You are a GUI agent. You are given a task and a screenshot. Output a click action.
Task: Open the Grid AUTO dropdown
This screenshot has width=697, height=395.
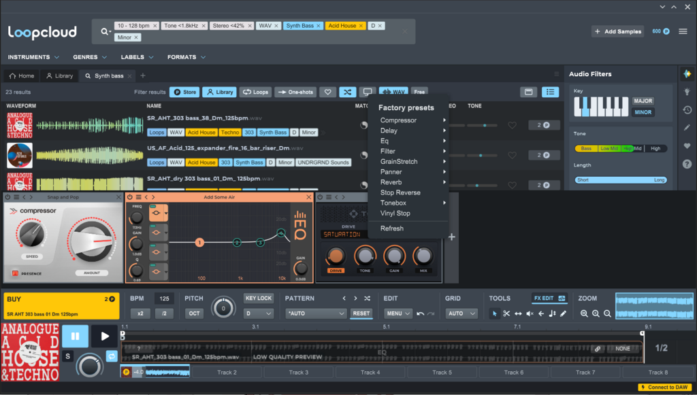click(x=461, y=313)
